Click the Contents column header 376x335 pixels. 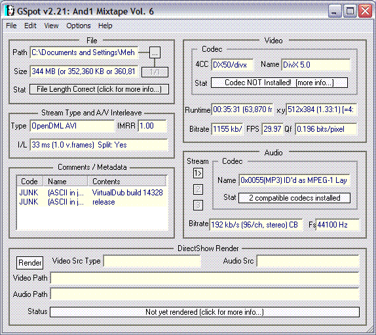[127, 182]
